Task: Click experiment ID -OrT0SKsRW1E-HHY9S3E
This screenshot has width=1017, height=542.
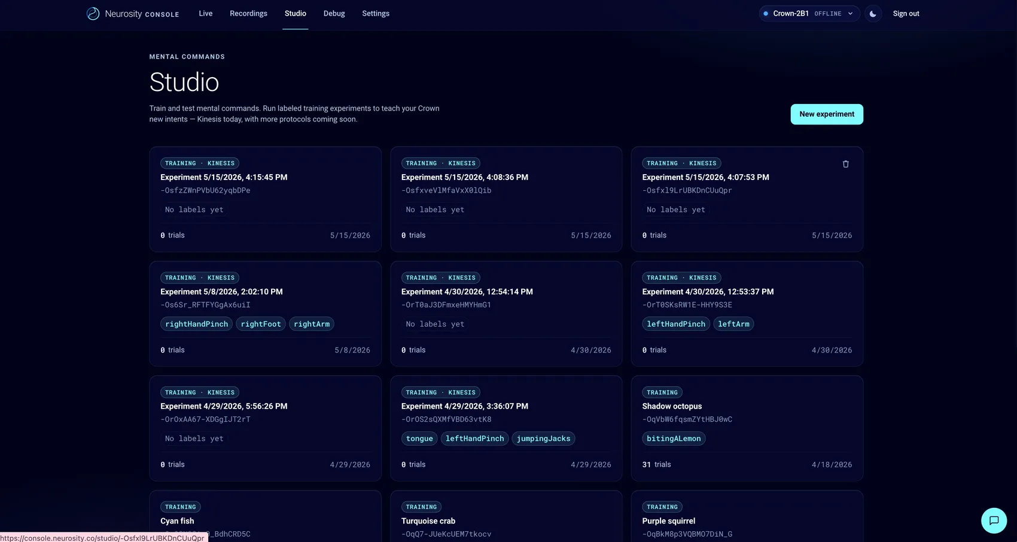Action: click(x=687, y=305)
